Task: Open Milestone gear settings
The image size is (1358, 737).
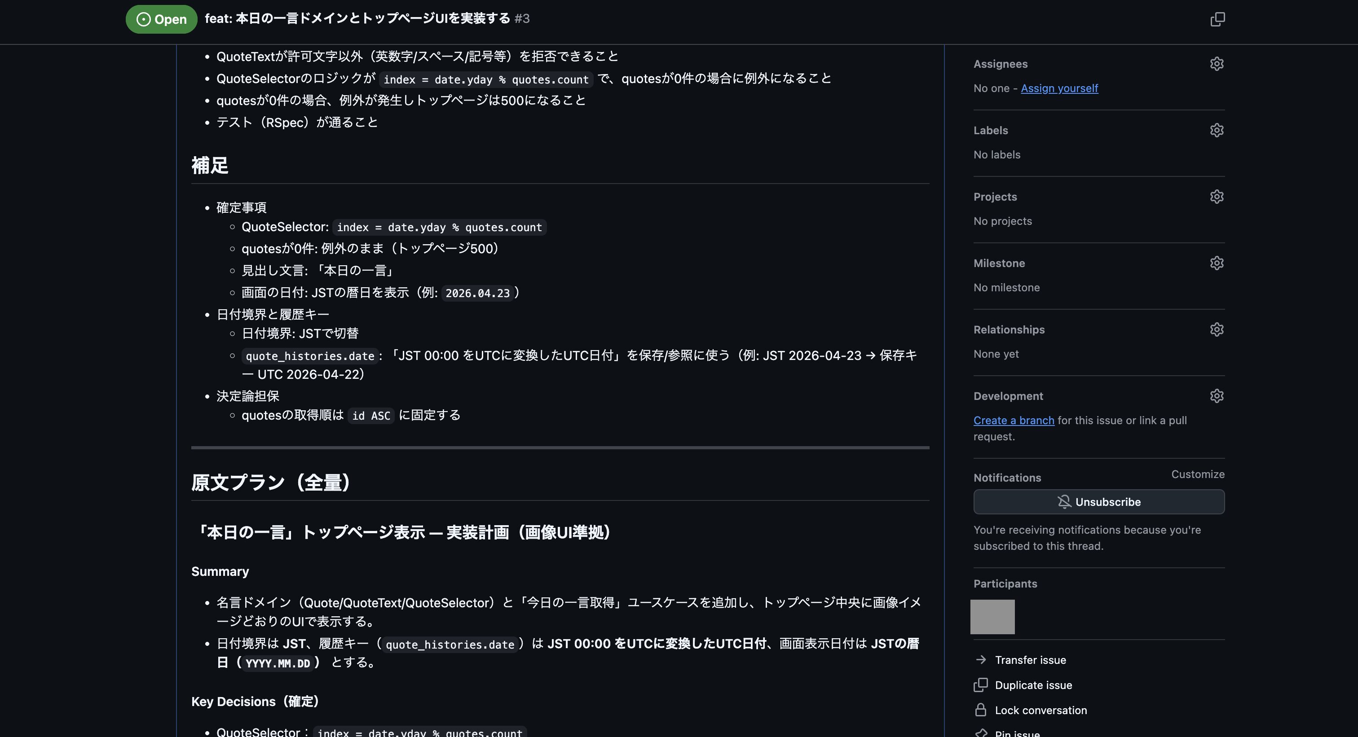Action: [x=1216, y=263]
